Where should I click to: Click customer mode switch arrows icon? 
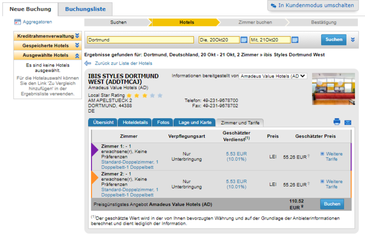273,5
